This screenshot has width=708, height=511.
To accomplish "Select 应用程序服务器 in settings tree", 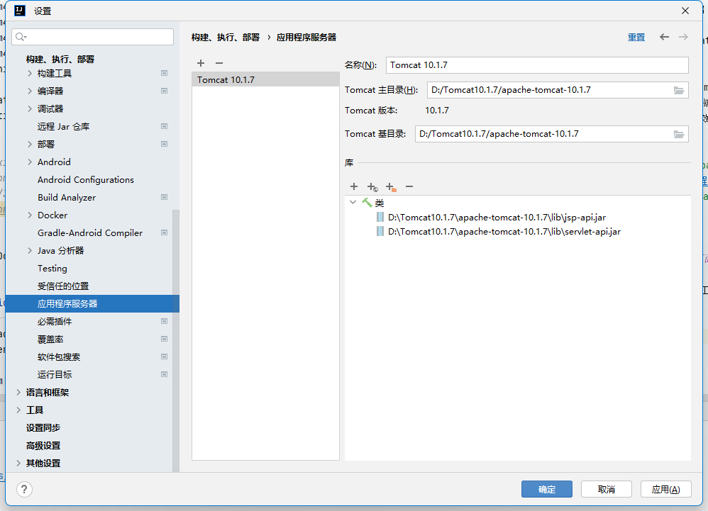I will [92, 303].
